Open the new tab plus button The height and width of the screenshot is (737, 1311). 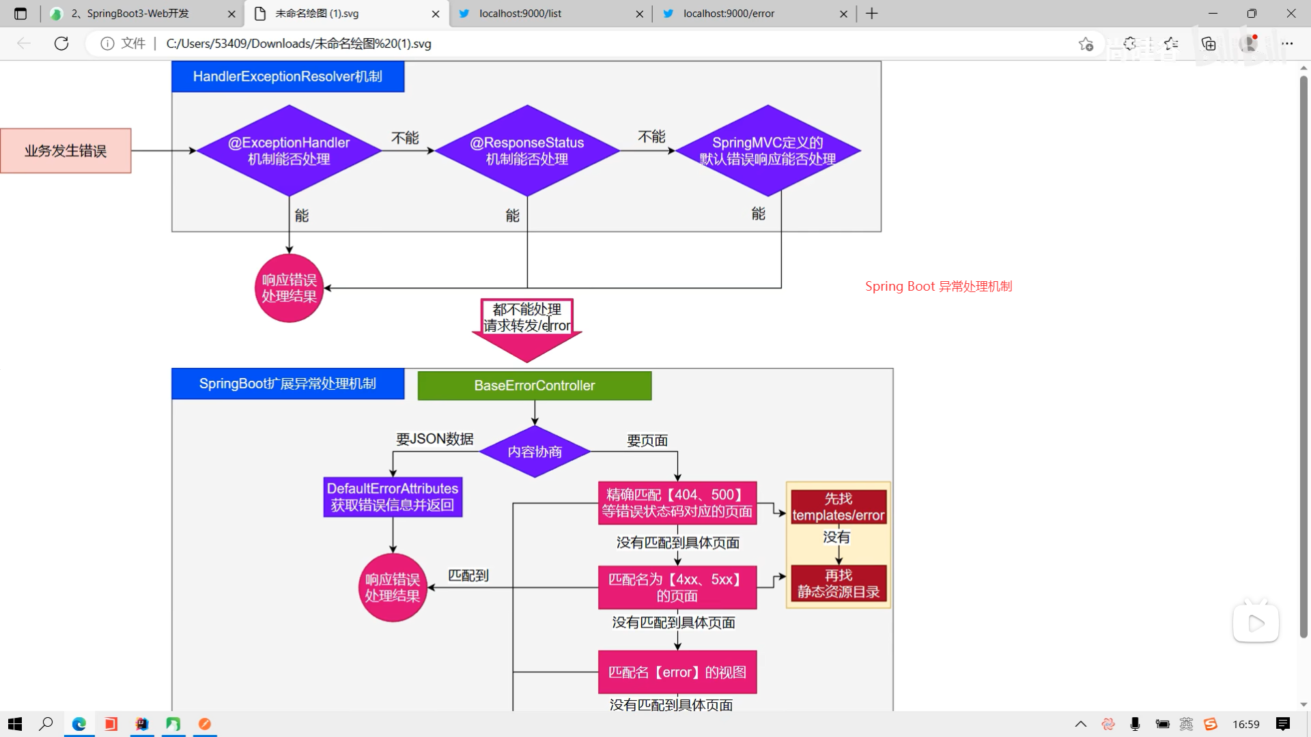[x=872, y=14]
